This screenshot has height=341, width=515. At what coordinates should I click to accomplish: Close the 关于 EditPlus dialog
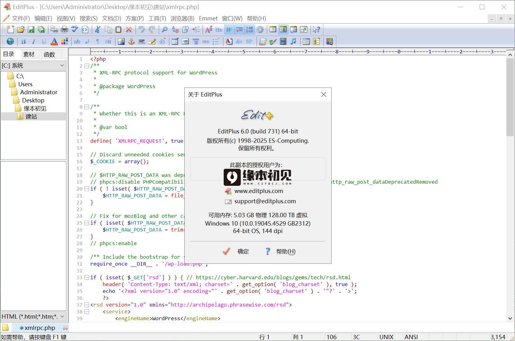point(324,94)
